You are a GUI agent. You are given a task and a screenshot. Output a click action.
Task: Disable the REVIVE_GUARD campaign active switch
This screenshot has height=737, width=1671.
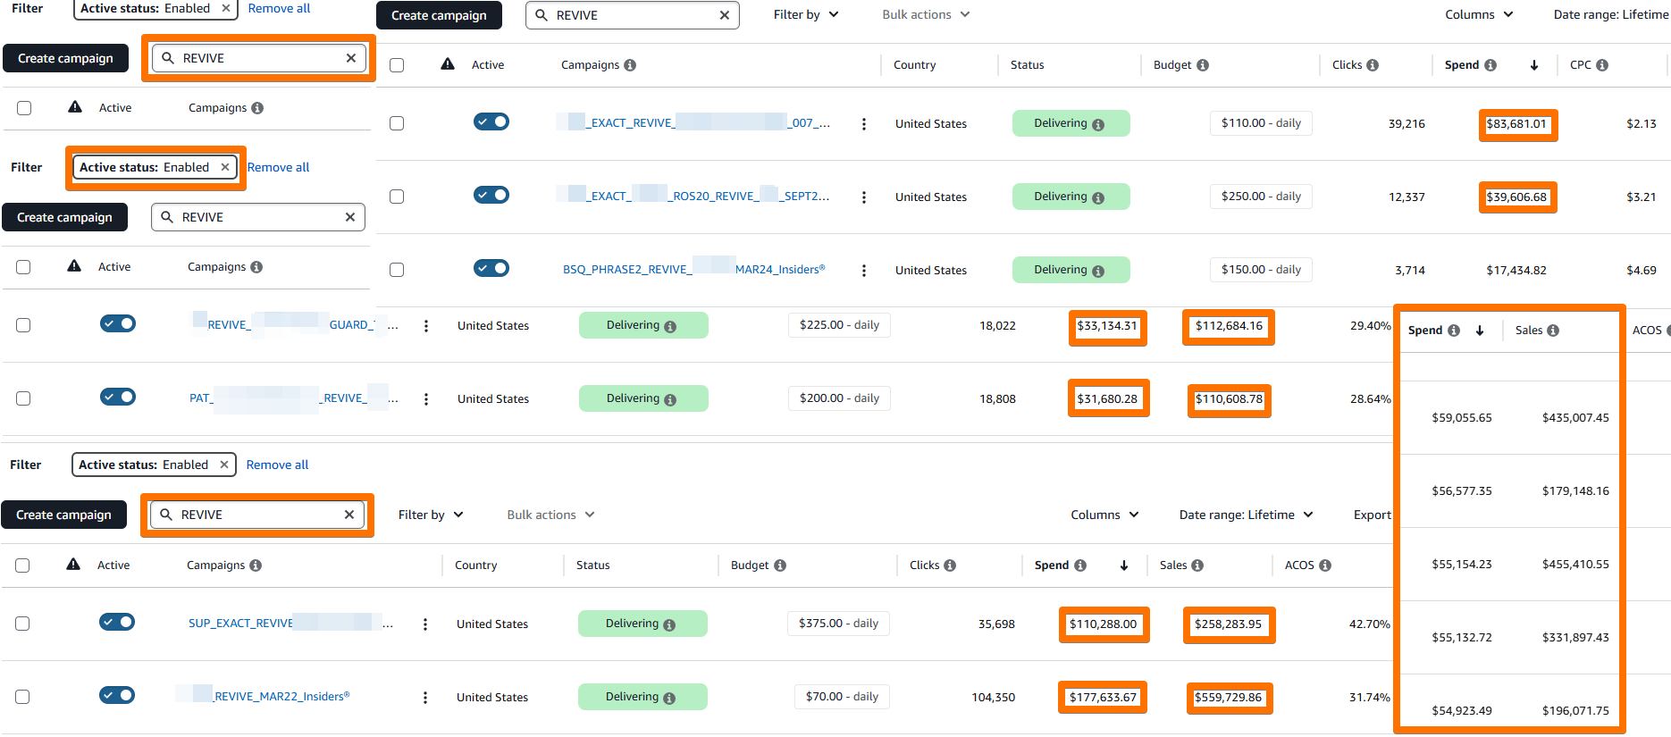pyautogui.click(x=118, y=323)
